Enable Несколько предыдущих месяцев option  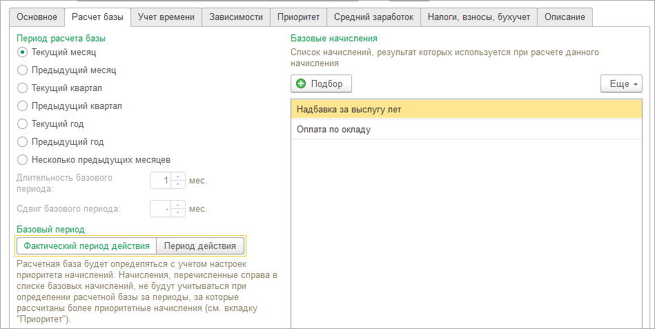pos(22,159)
